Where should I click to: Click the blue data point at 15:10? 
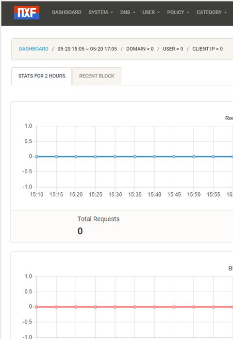(36, 156)
